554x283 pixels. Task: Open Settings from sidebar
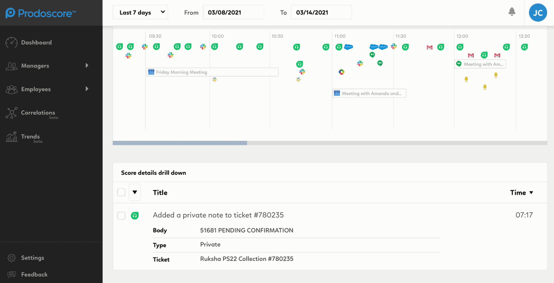[32, 258]
